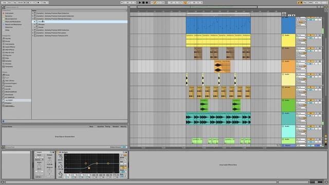
Task: Open the Drums category in browser
Action: (x=8, y=41)
